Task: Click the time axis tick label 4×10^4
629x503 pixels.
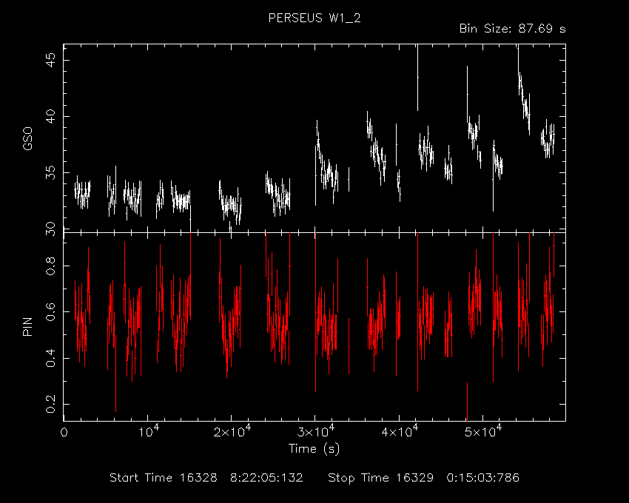Action: [400, 431]
